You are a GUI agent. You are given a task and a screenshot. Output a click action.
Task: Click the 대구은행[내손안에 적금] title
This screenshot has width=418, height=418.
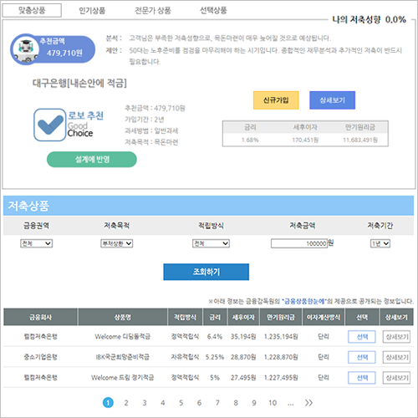tap(79, 83)
